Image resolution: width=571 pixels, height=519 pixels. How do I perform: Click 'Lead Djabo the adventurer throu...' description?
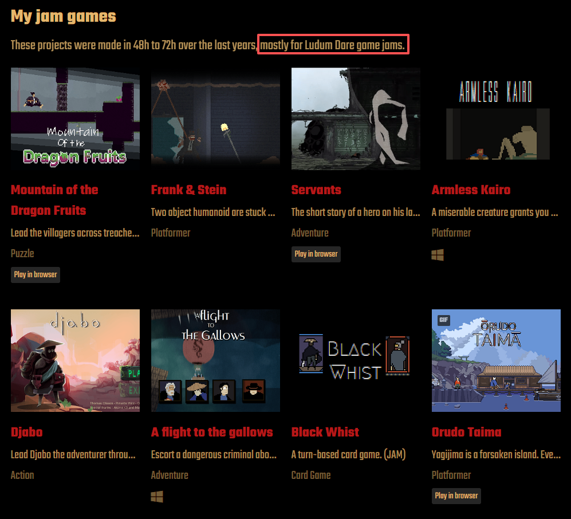[73, 454]
